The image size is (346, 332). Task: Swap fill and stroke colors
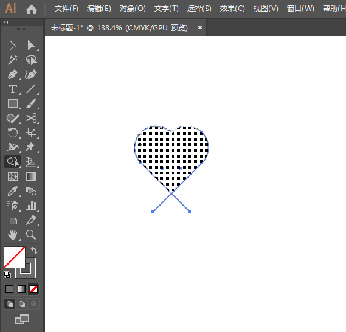coord(34,251)
